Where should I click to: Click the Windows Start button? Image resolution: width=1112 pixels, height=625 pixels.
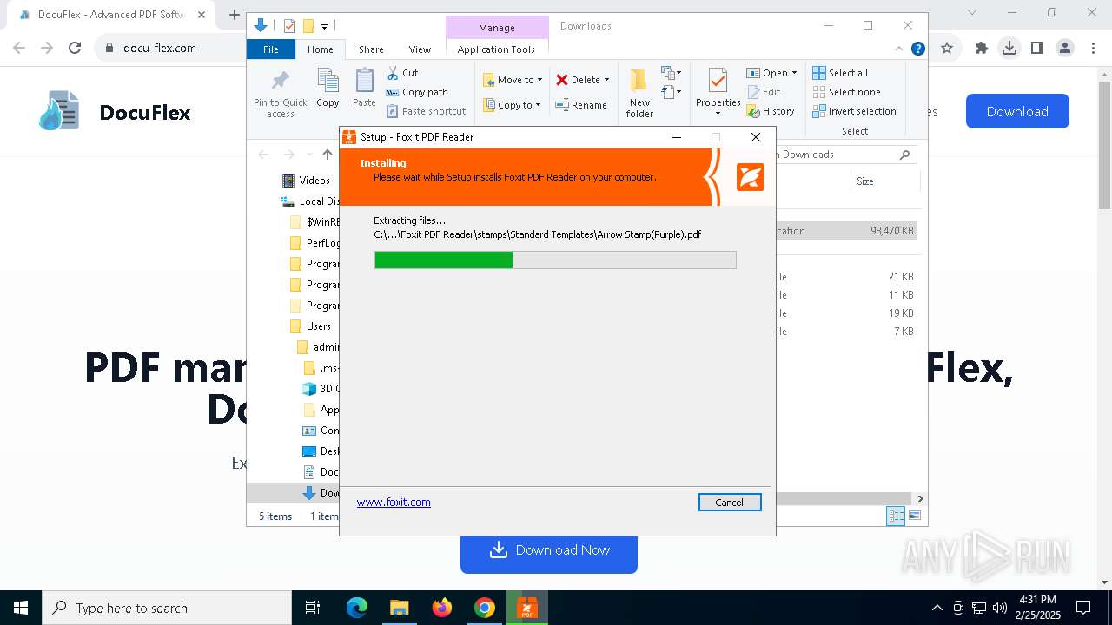[x=21, y=608]
